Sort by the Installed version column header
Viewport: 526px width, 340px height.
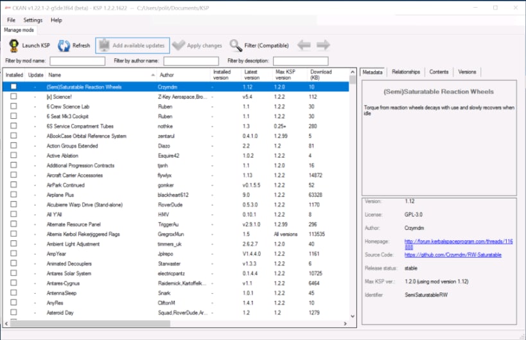(x=226, y=75)
